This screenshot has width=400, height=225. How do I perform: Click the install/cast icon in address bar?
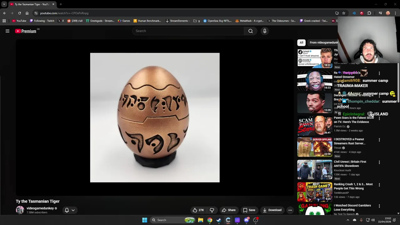tap(337, 13)
